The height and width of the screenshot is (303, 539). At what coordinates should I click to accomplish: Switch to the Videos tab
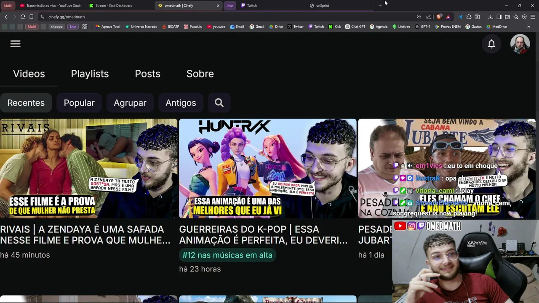coord(29,74)
